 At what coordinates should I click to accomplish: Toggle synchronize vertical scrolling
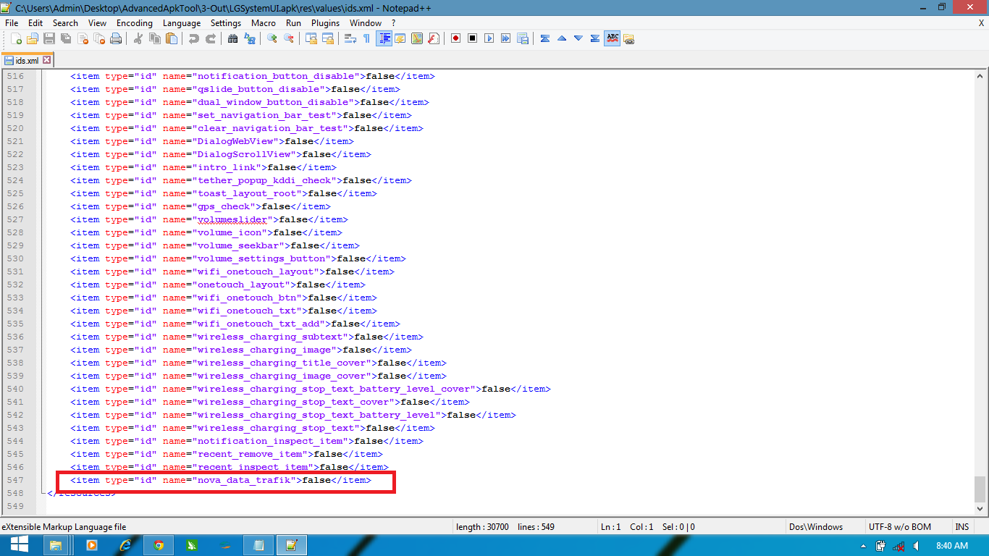tap(311, 38)
